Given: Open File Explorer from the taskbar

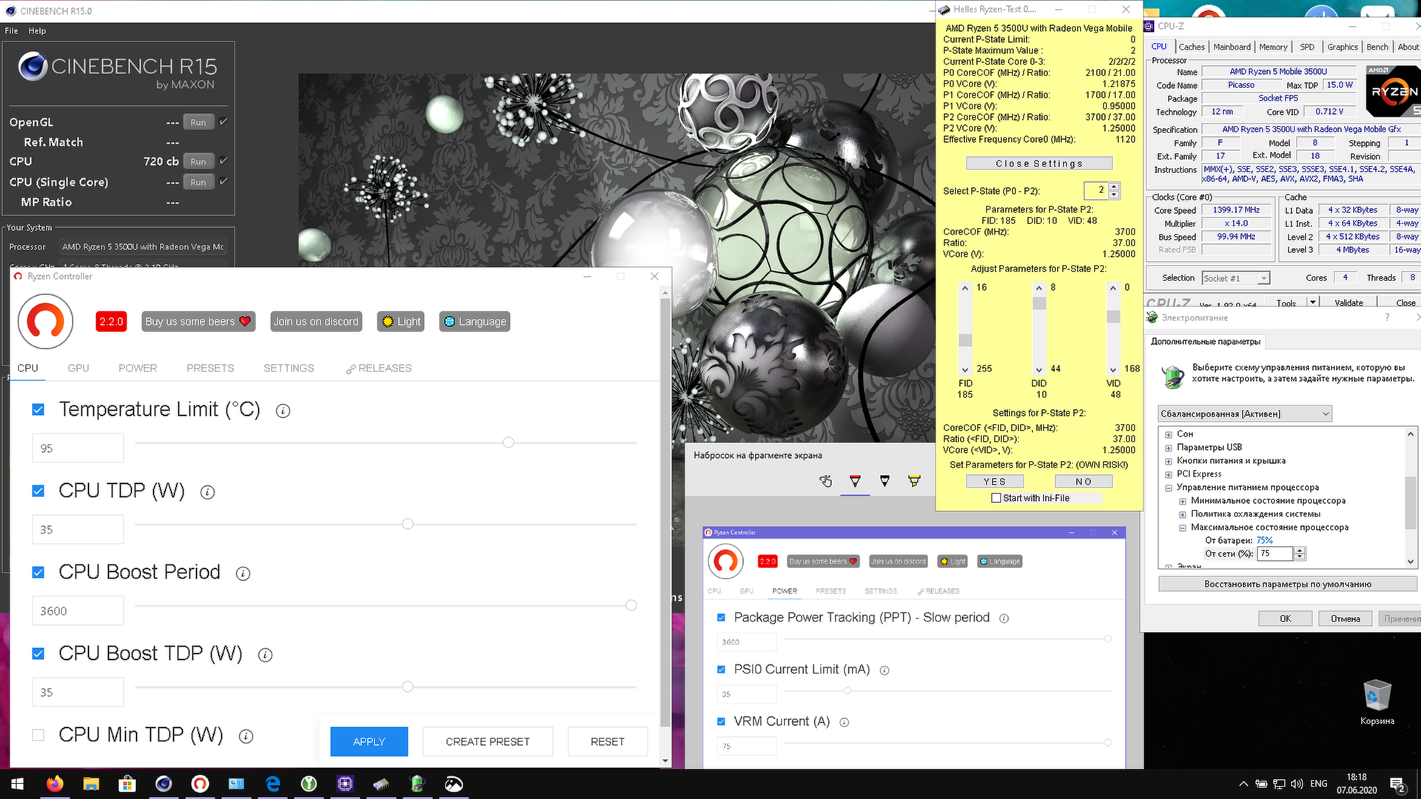Looking at the screenshot, I should point(91,784).
